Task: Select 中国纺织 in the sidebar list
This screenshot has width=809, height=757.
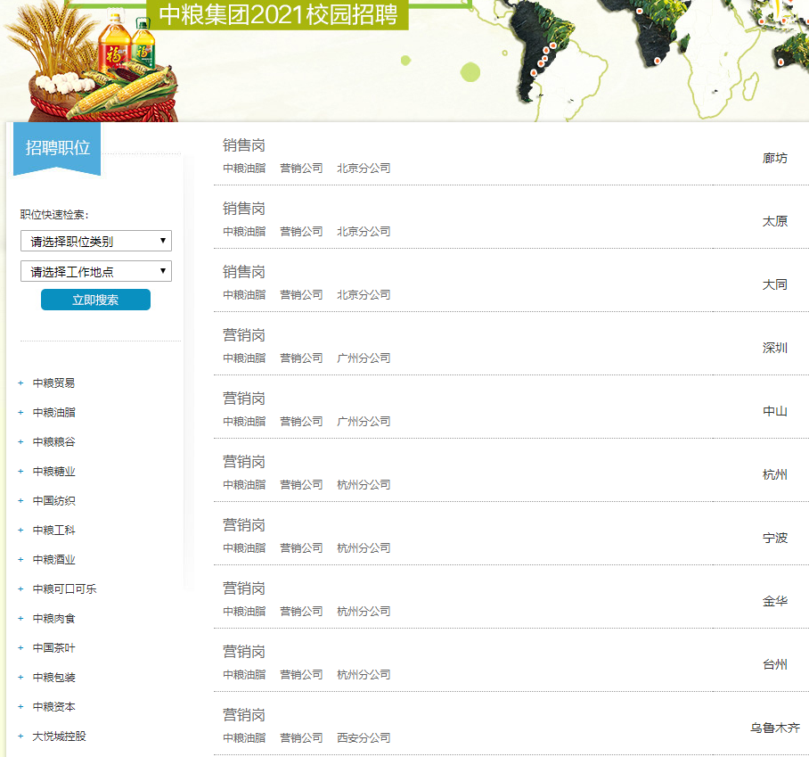Action: [53, 501]
